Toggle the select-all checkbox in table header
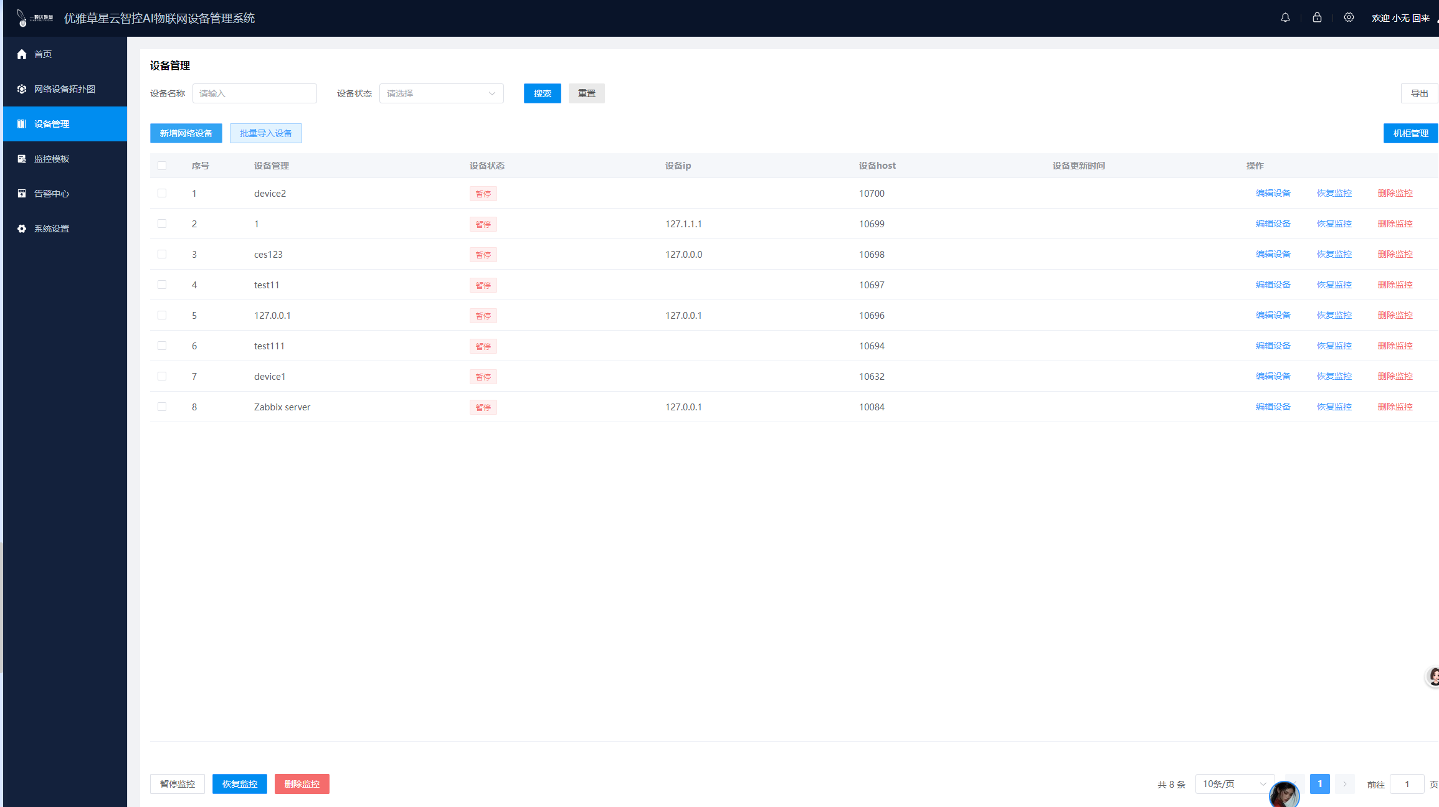1439x807 pixels. coord(162,166)
